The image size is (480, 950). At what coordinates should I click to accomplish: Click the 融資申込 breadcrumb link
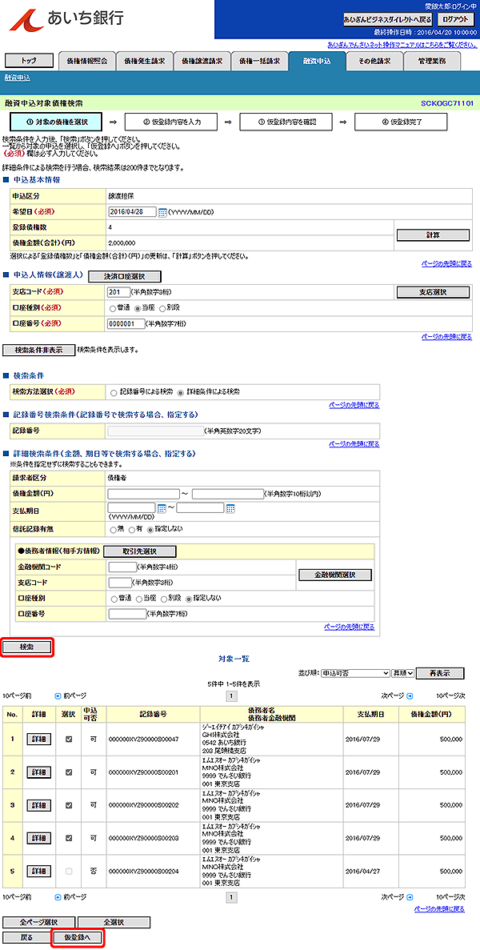(x=17, y=78)
